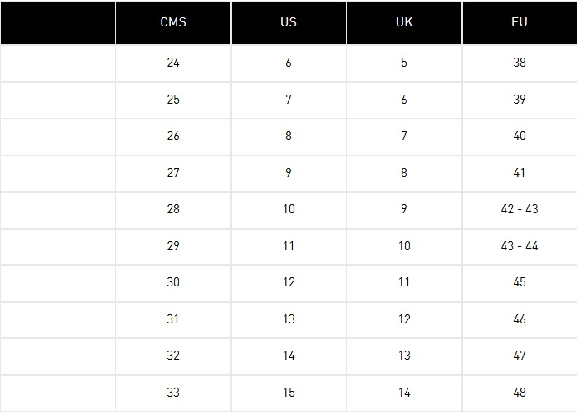Select US size 15 cell
579x414 pixels.
[x=289, y=393]
